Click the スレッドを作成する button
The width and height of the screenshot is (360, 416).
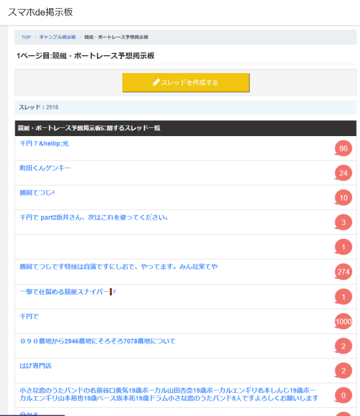(x=185, y=83)
